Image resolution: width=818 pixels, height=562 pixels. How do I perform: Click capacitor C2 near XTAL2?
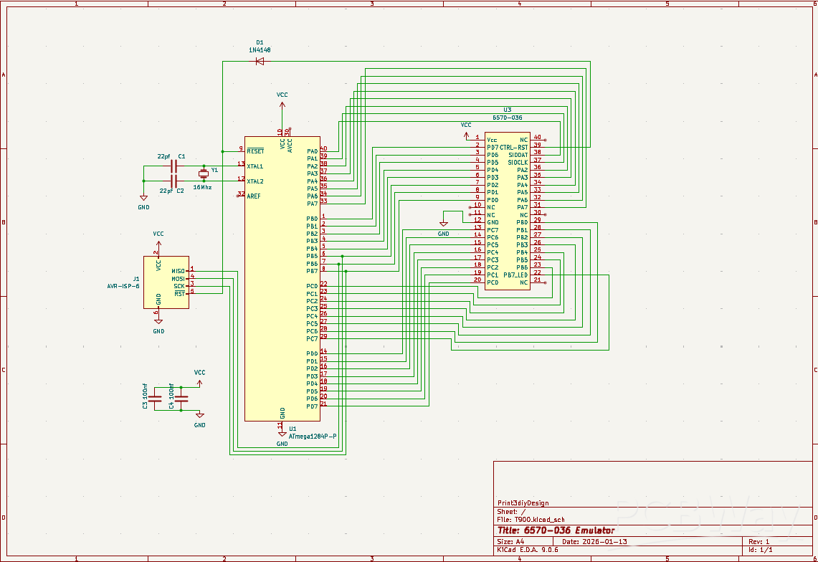(x=173, y=181)
